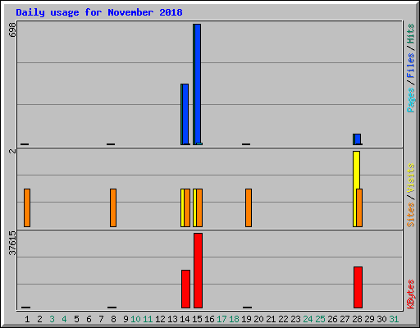
Task: Click day label 28 on the axis
Action: pyautogui.click(x=357, y=319)
